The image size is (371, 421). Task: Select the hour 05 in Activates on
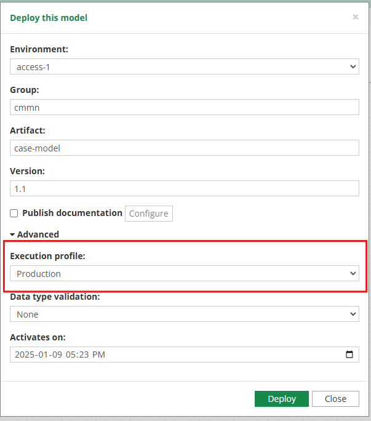pos(71,355)
